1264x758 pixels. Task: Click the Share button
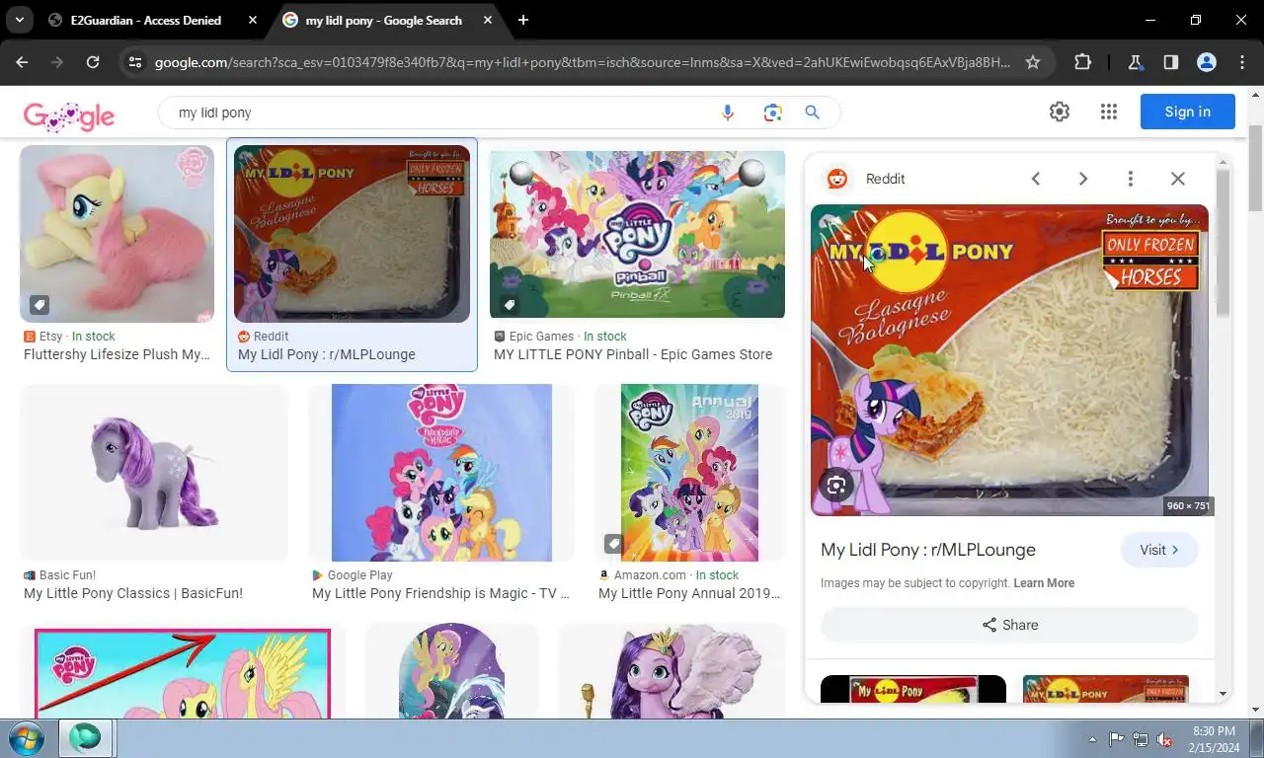(1009, 625)
